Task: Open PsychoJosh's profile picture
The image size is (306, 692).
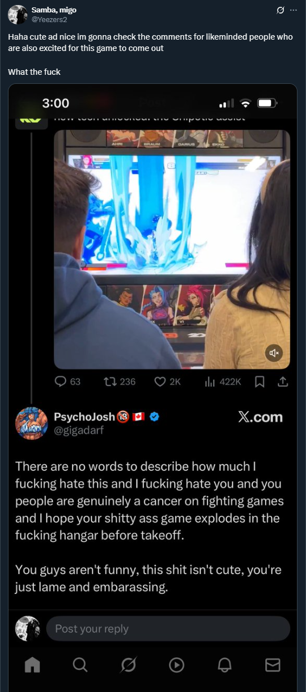Action: pos(32,423)
